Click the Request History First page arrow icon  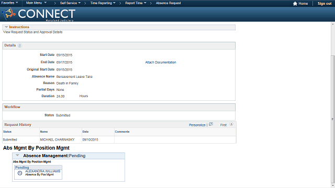pyautogui.click(x=231, y=124)
